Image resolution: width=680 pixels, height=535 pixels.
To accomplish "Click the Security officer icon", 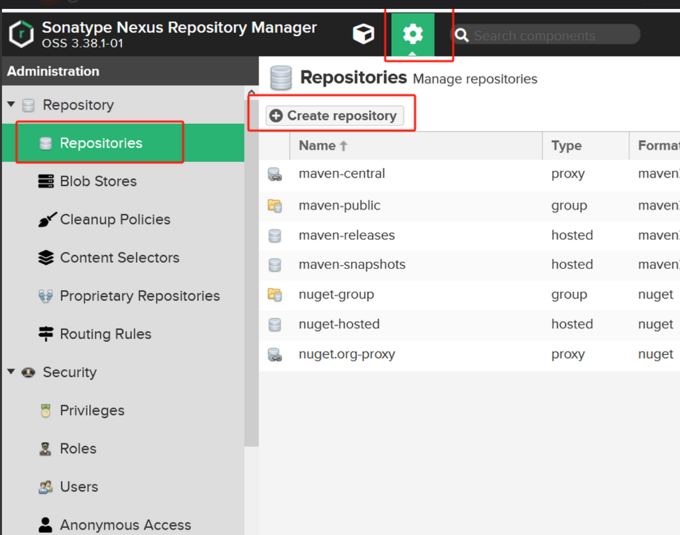I will (x=28, y=373).
